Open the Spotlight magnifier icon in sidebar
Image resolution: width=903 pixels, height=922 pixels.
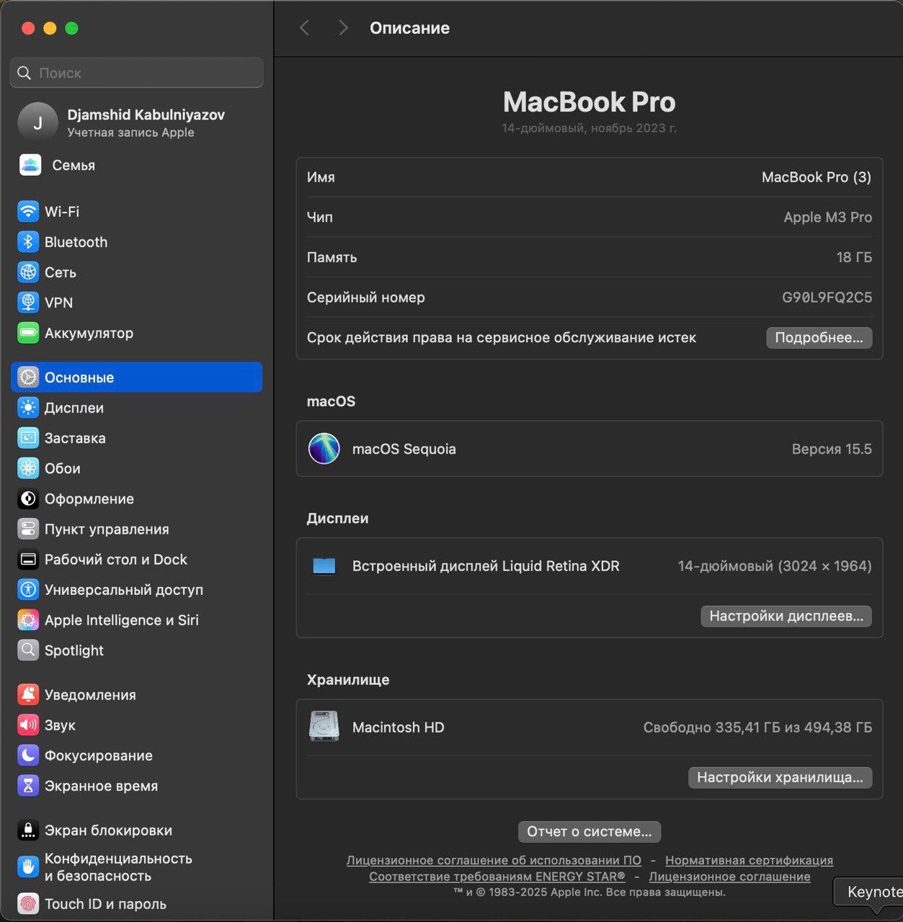click(x=28, y=650)
